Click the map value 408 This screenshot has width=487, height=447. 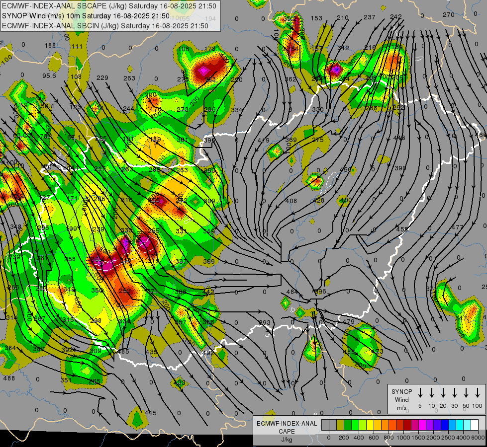pos(291,201)
